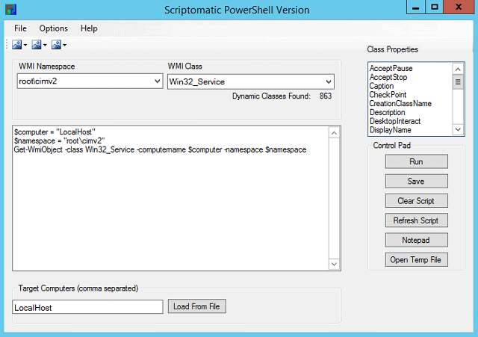Screen dimensions: 478x337
Task: Open the Options menu
Action: 53,28
